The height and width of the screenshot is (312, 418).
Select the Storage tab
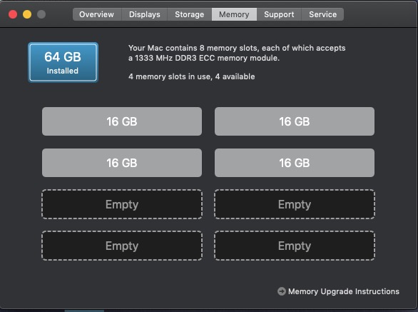point(190,14)
